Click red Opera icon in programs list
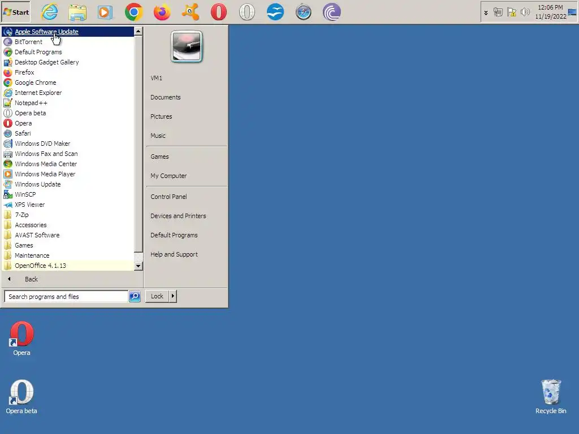Image resolution: width=579 pixels, height=434 pixels. point(8,123)
